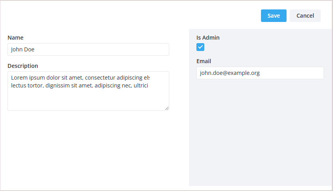The width and height of the screenshot is (333, 191).
Task: Grab the Description textarea resize handle
Action: [167, 108]
